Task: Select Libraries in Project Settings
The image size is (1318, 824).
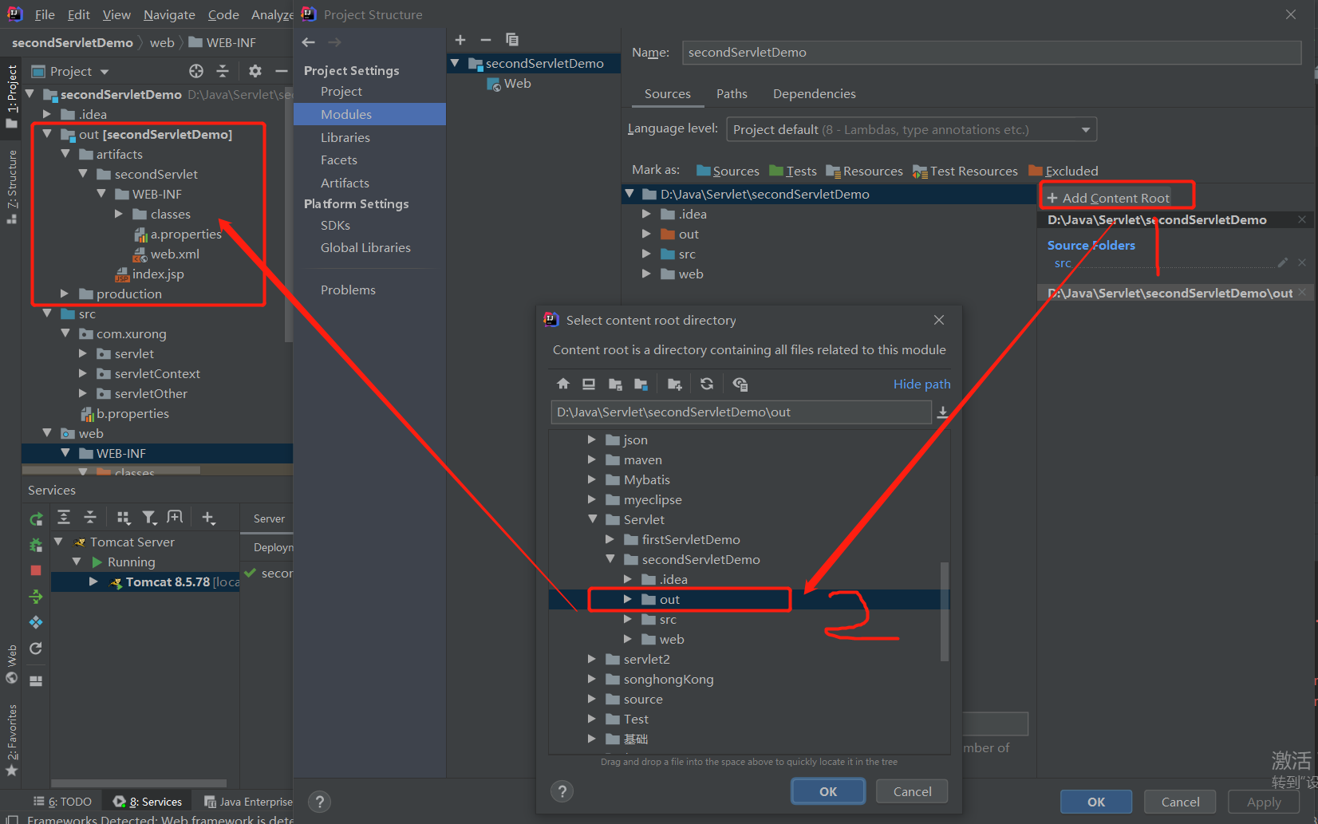Action: click(x=345, y=137)
